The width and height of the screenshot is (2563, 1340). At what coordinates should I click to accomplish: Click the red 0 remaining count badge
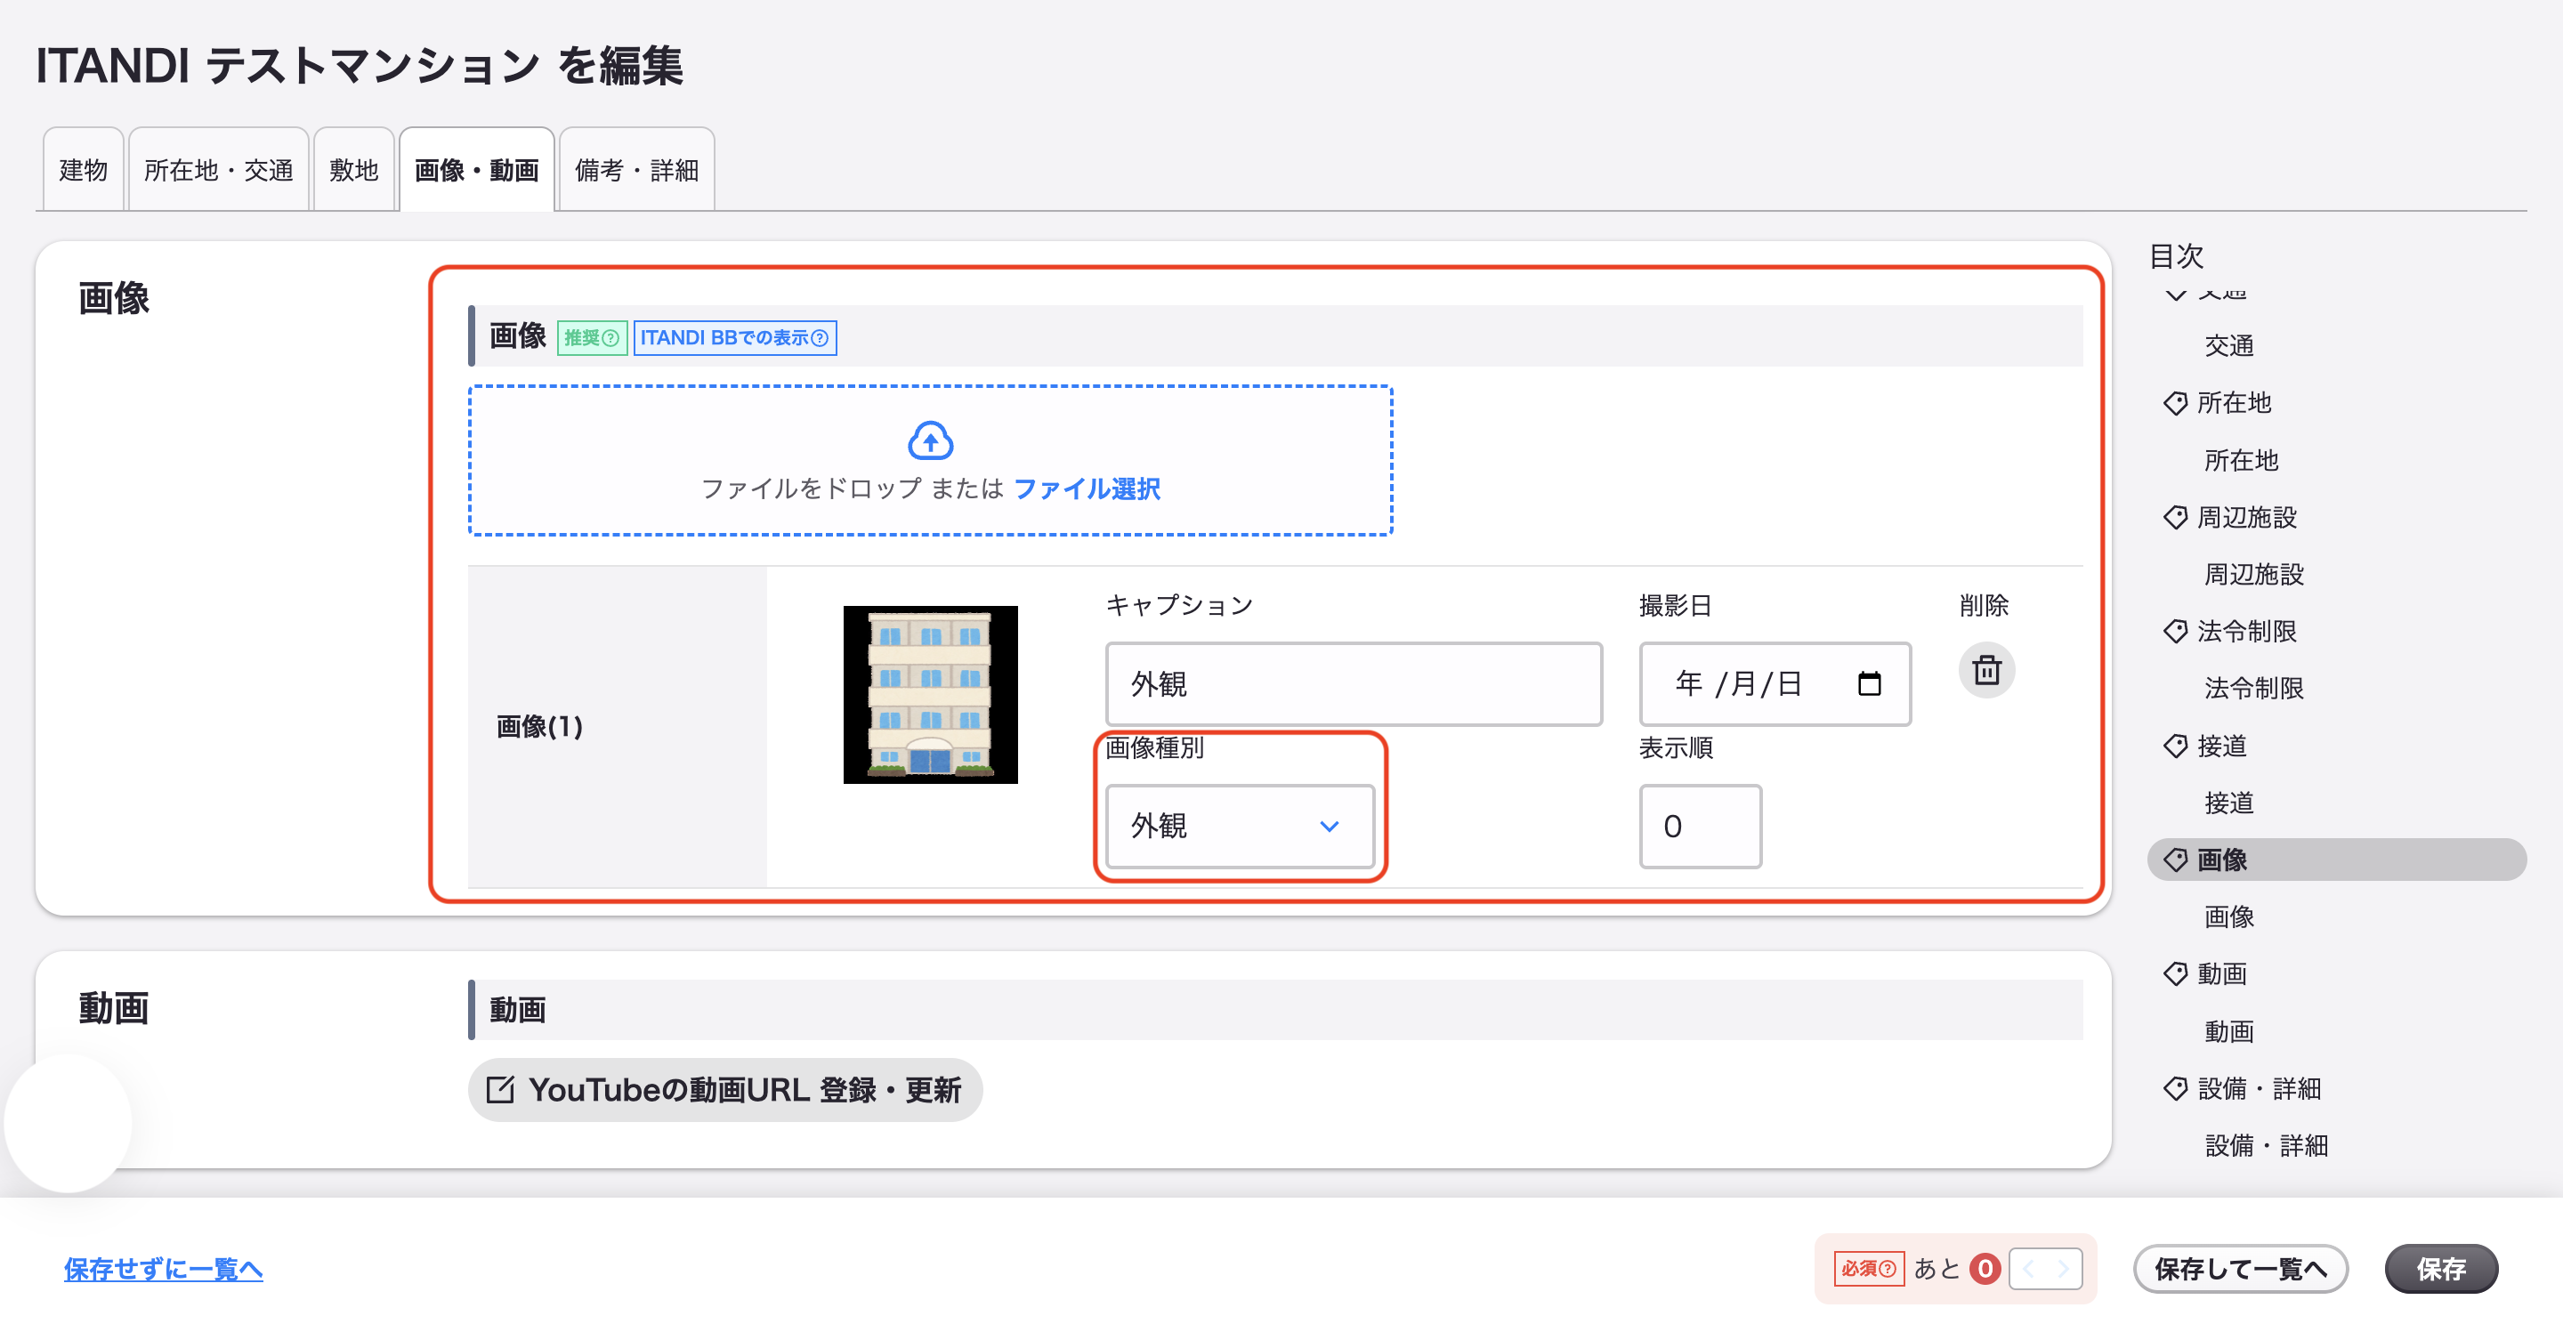point(1985,1269)
